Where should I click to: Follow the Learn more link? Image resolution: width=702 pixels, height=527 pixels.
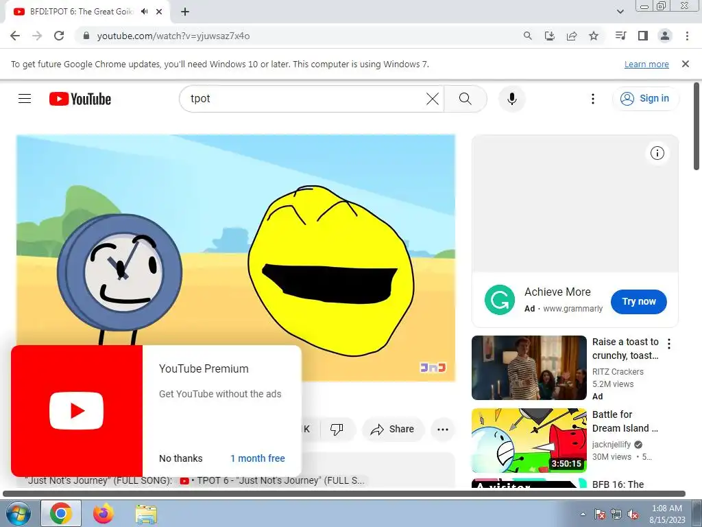point(646,64)
